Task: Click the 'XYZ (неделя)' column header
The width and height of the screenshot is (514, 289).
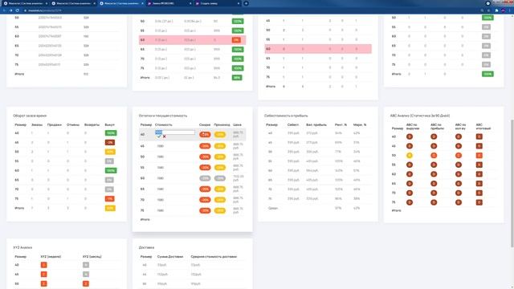Action: pyautogui.click(x=51, y=257)
